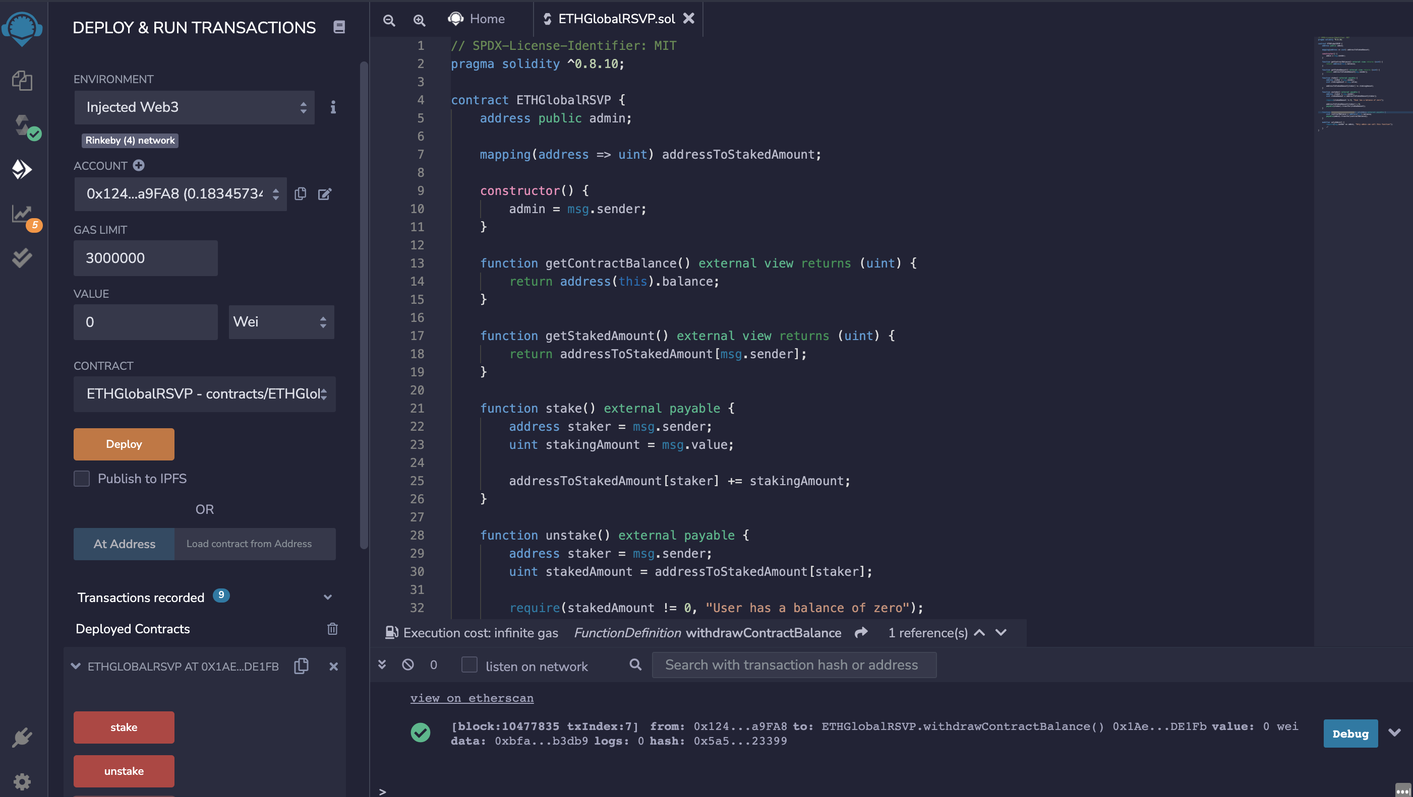This screenshot has width=1413, height=797.
Task: Open the ETHGlobalRSVP.sol file tab
Action: coord(614,19)
